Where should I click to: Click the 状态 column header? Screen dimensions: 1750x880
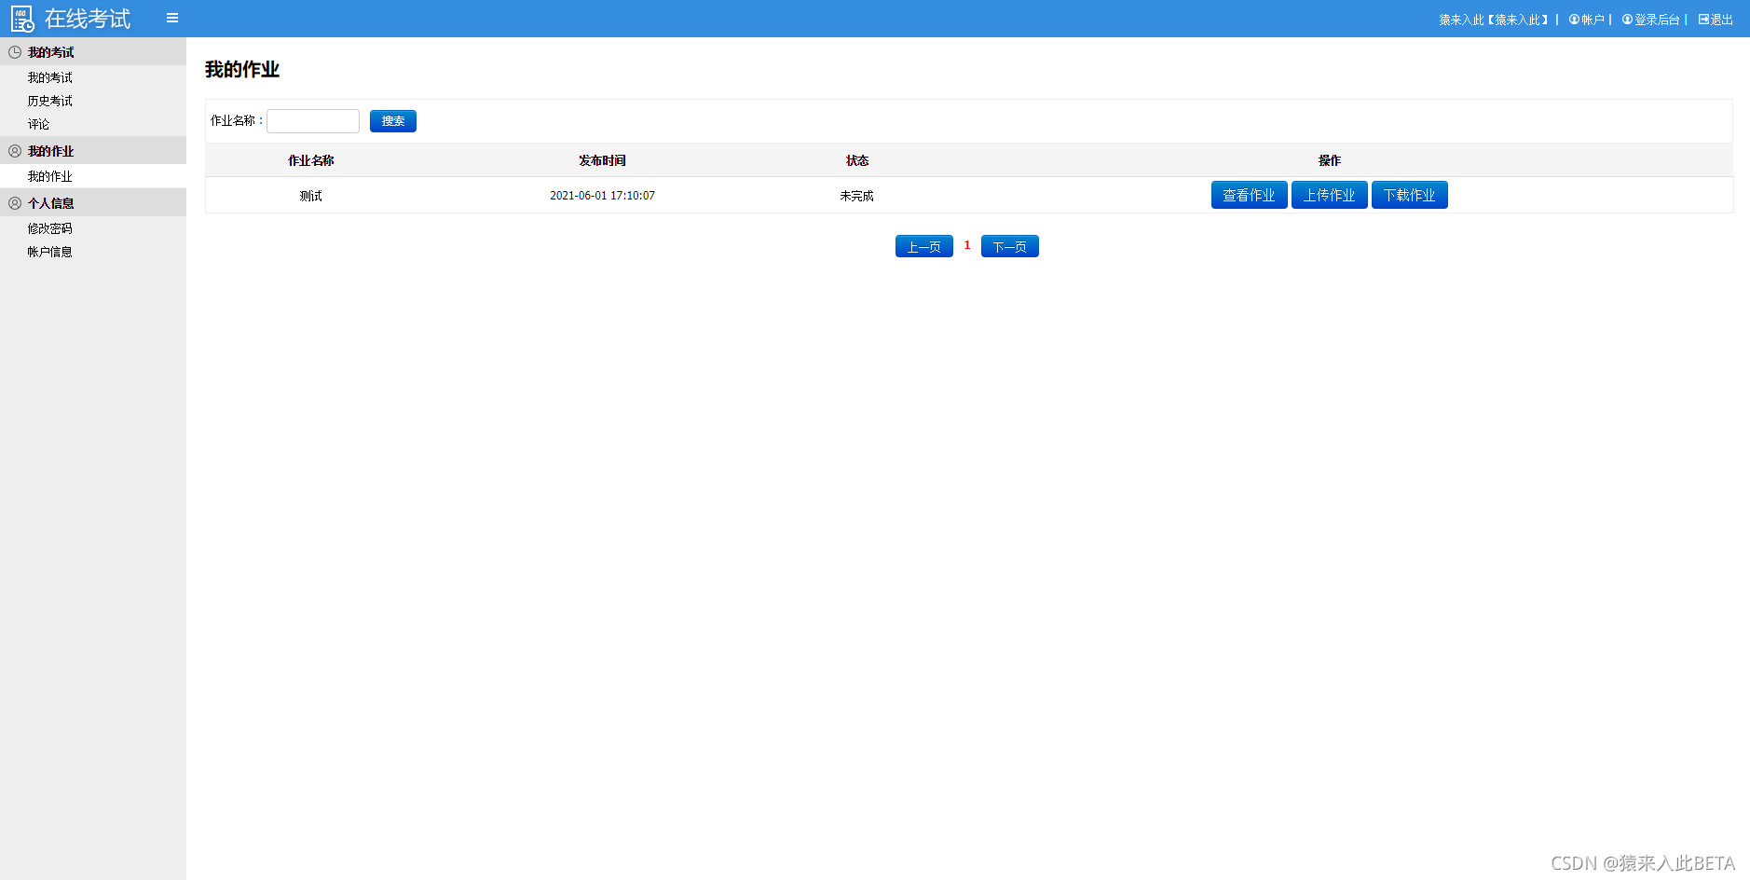pos(857,160)
